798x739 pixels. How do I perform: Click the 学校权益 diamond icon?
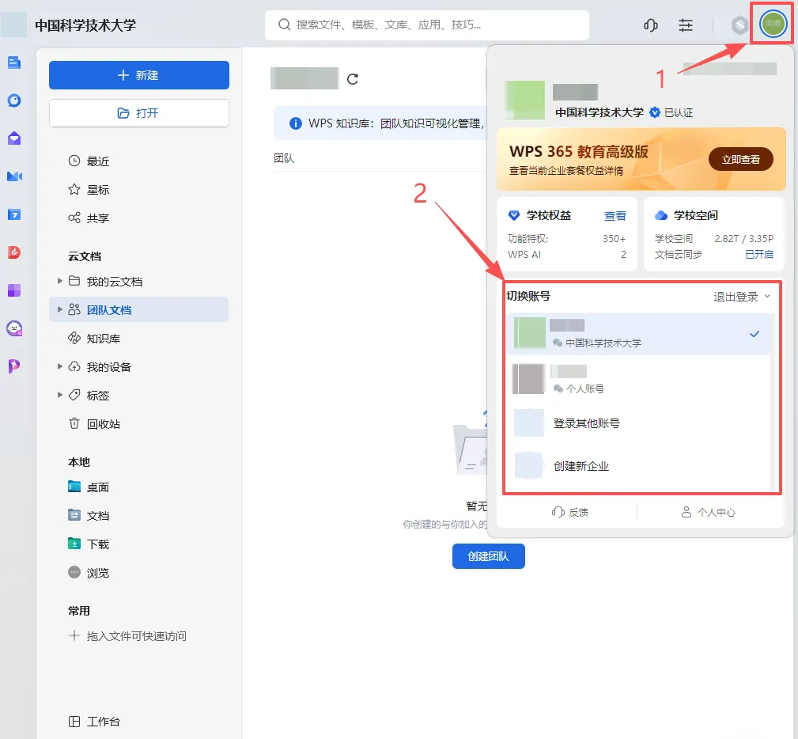click(x=514, y=215)
